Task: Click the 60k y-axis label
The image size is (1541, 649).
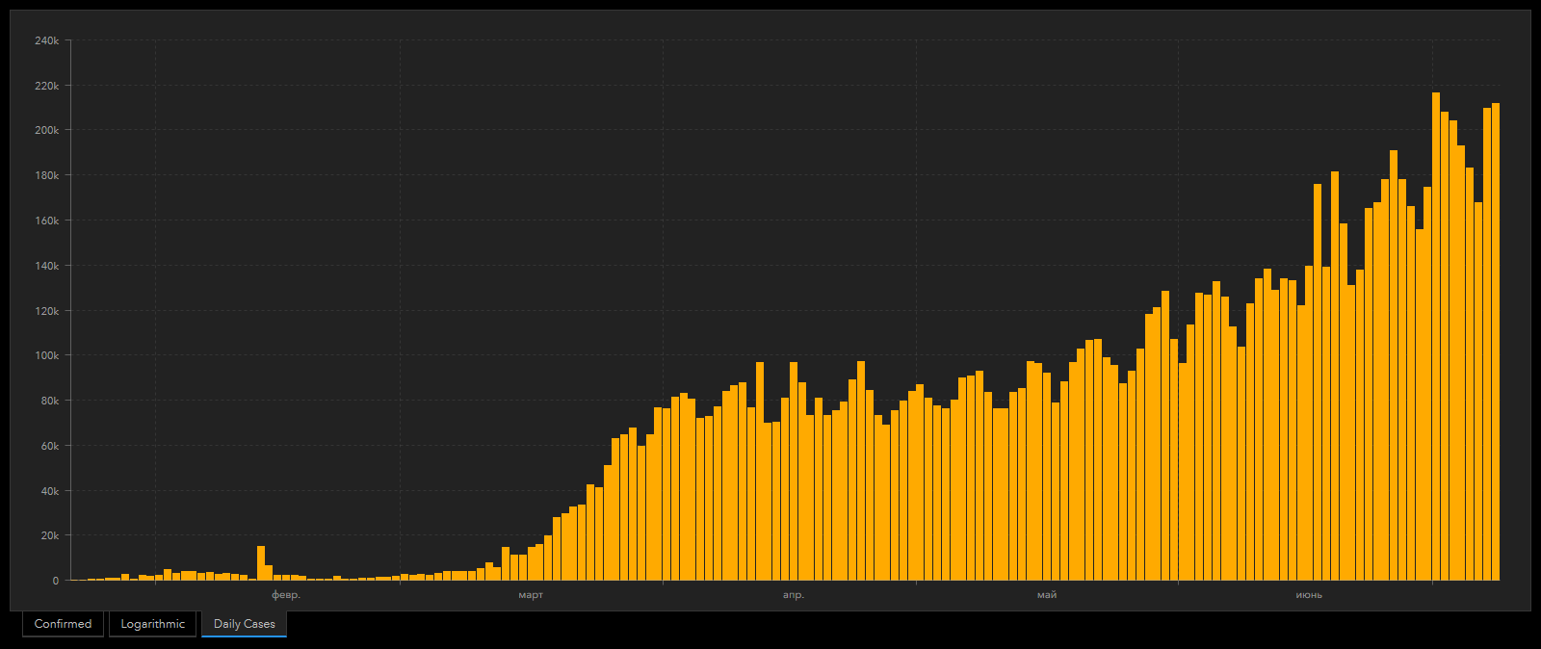Action: [49, 446]
